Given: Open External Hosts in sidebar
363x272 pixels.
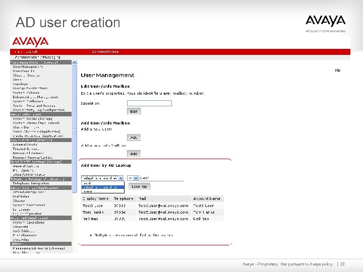Looking at the screenshot, I should (x=25, y=145).
